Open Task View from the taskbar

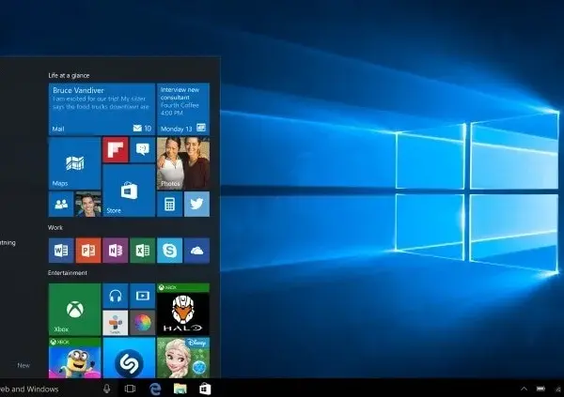tap(130, 389)
